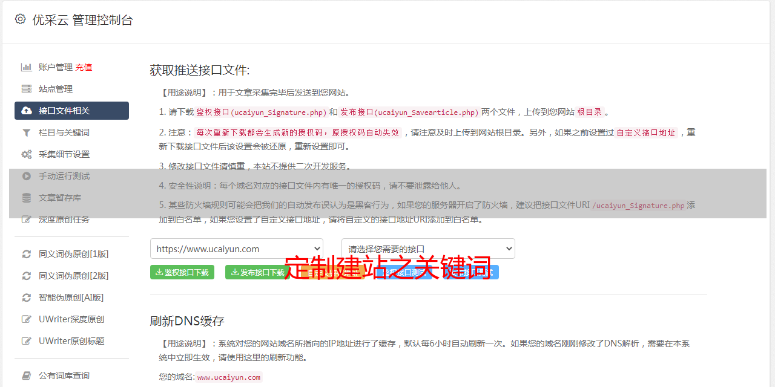Click the 获取推送接口文件: heading
The width and height of the screenshot is (775, 387).
[200, 70]
